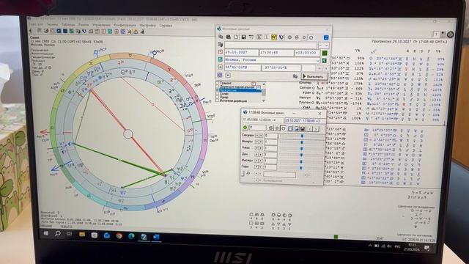
Task: Open the Справка menu
Action: point(166,26)
